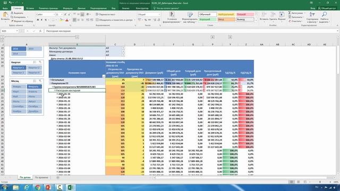Click the red font color icon
The height and width of the screenshot is (191, 340).
67,20
